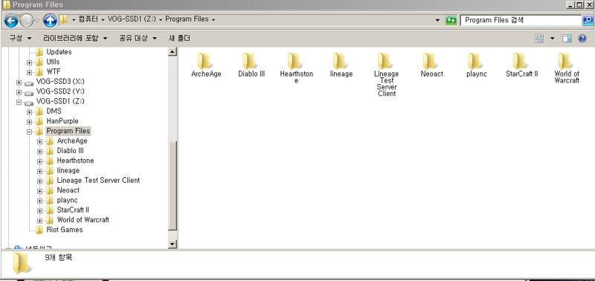The width and height of the screenshot is (595, 281).
Task: Expand the Utils tree node
Action: (x=30, y=62)
